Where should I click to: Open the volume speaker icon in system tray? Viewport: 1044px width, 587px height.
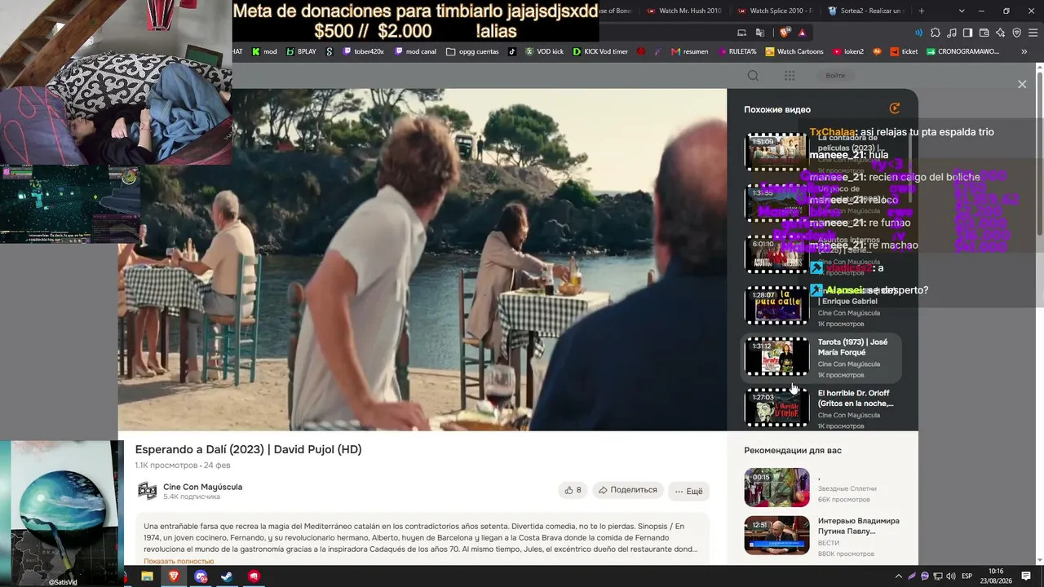tap(951, 576)
